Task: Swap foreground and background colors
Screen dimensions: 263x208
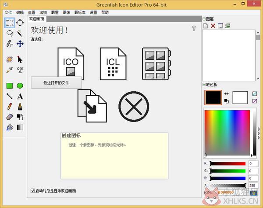Action: [227, 93]
